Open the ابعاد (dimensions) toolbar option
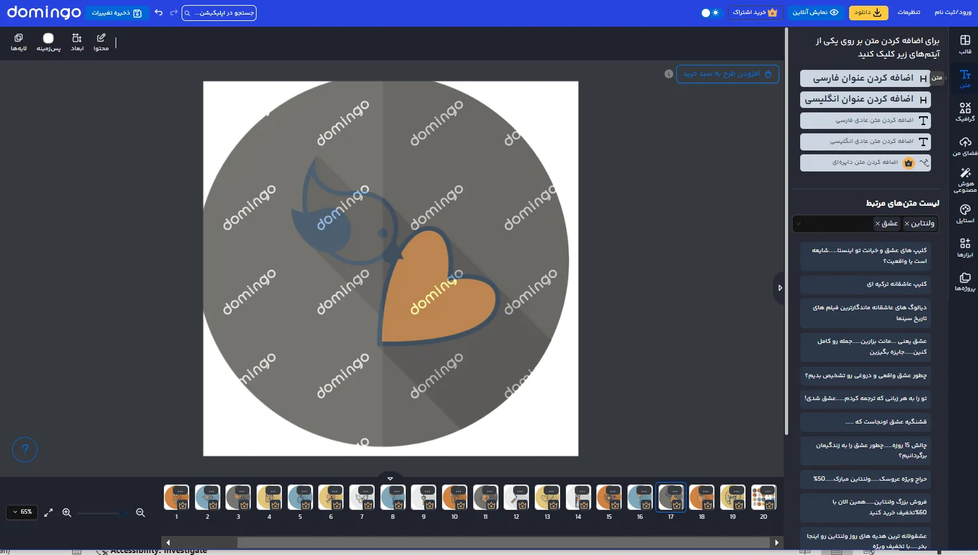The width and height of the screenshot is (978, 555). (x=77, y=43)
